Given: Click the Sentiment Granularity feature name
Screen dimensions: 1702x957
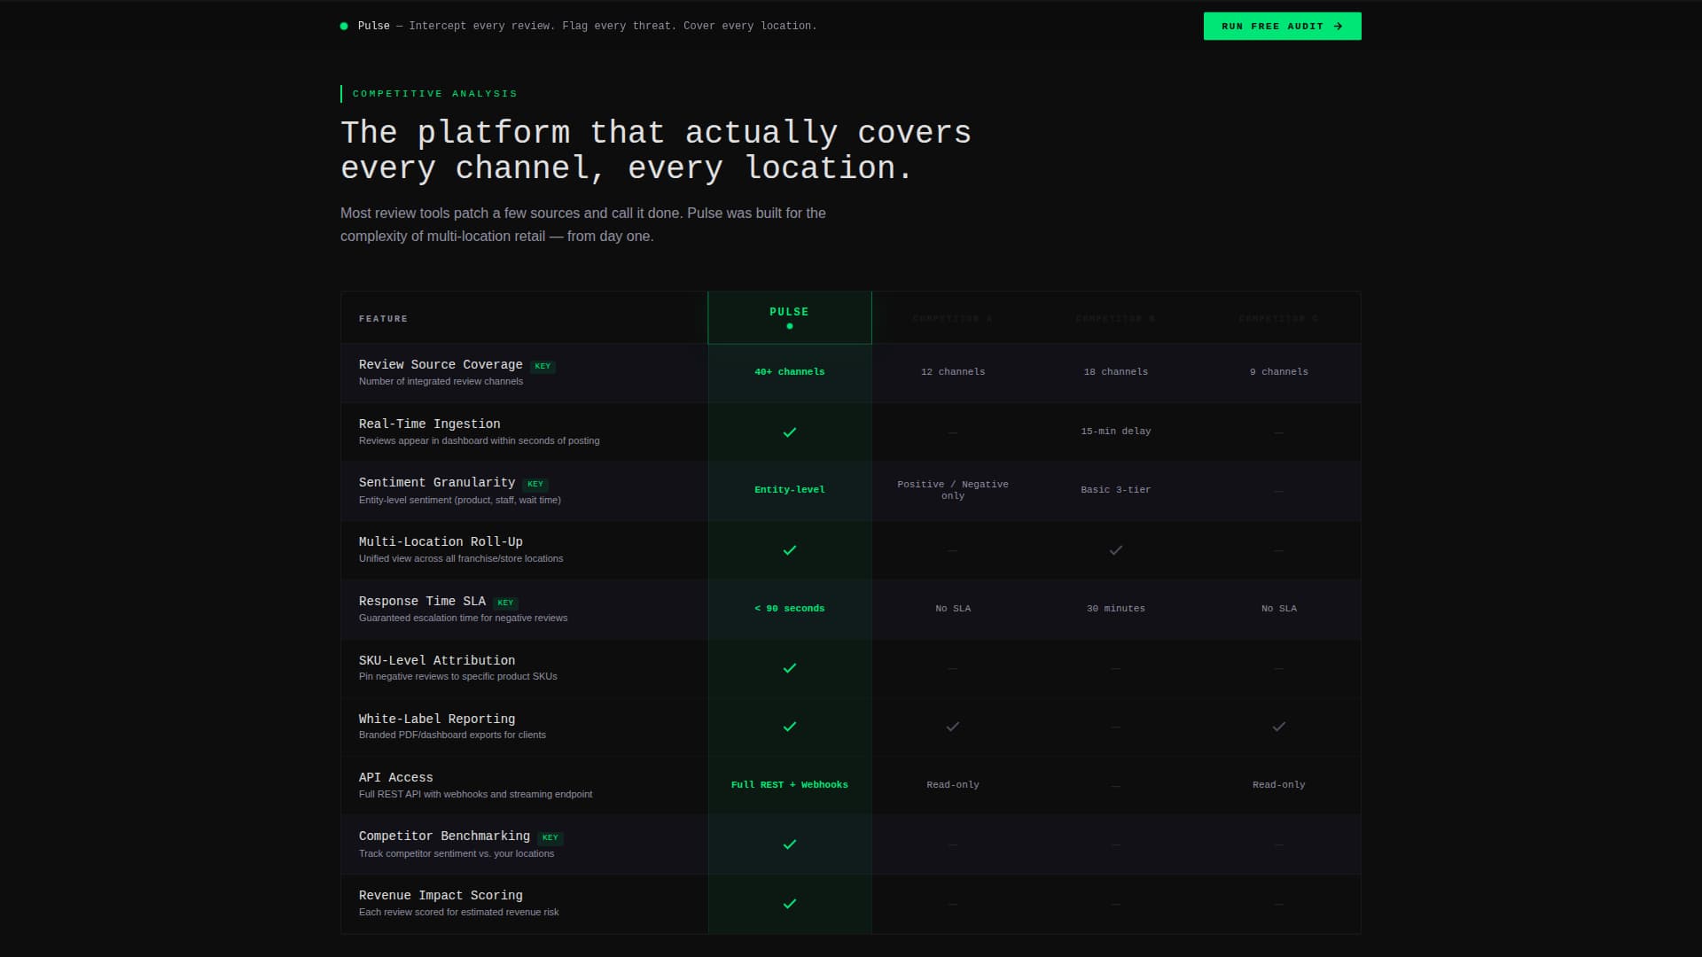Looking at the screenshot, I should (437, 483).
